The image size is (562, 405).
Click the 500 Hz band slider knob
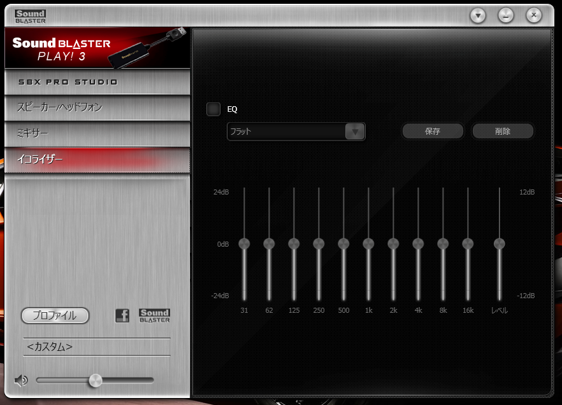[343, 244]
